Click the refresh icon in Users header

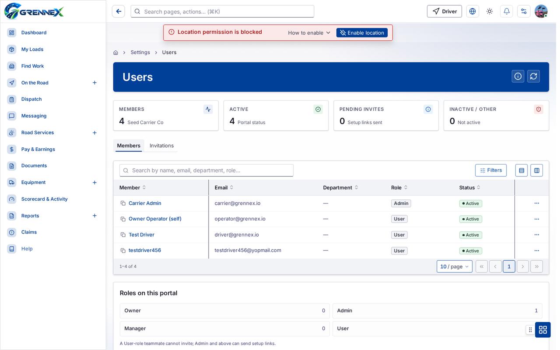[533, 76]
